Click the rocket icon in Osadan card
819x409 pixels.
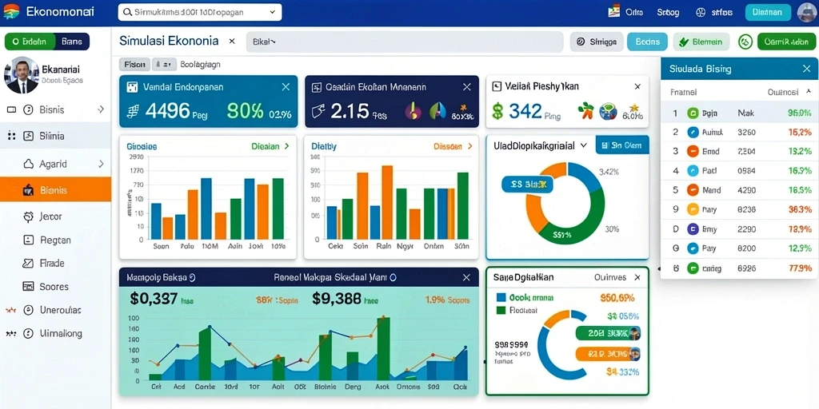pos(437,110)
